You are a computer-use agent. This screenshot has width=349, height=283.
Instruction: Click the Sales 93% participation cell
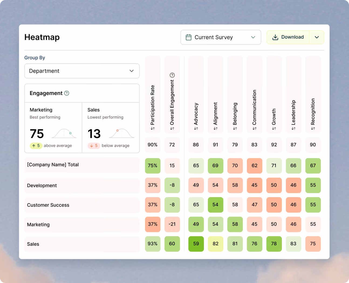click(153, 244)
